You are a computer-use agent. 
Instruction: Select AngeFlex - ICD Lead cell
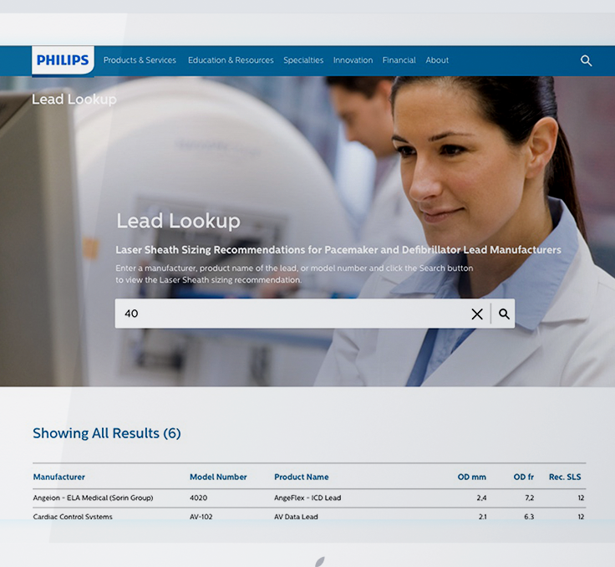(x=307, y=498)
